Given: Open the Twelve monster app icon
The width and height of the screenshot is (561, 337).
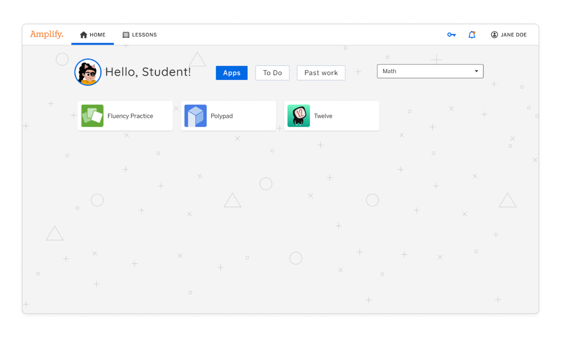Looking at the screenshot, I should click(x=298, y=116).
